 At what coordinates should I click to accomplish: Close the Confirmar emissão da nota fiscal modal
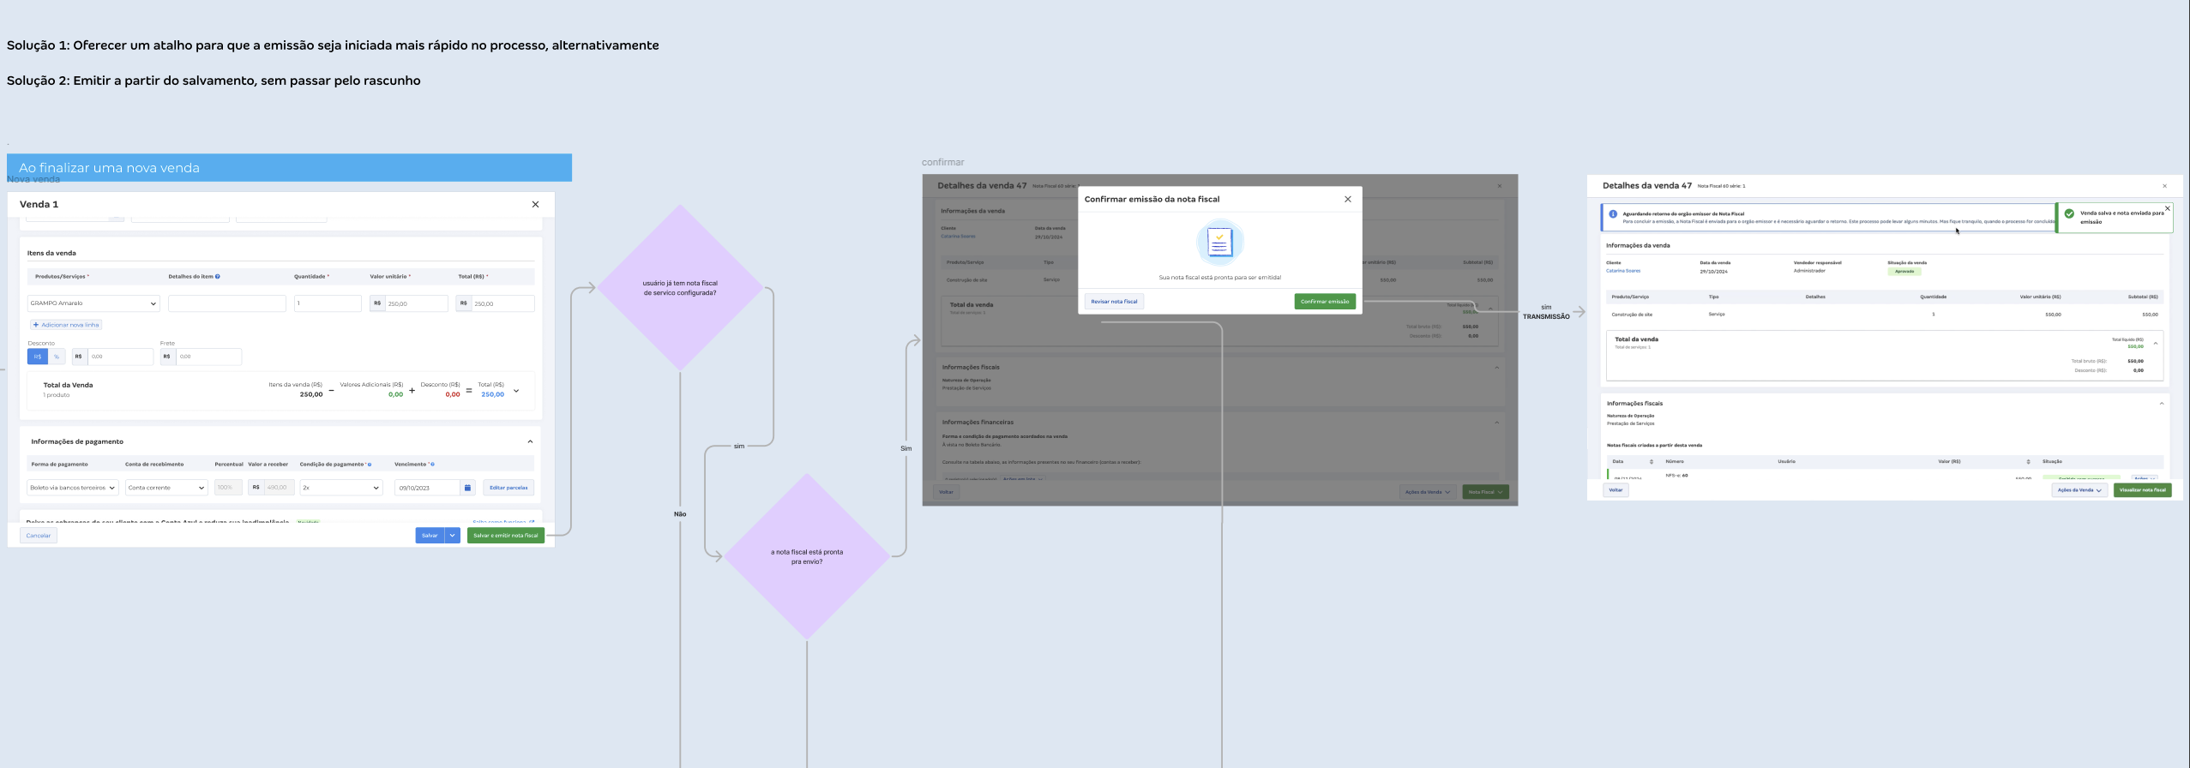[x=1348, y=199]
